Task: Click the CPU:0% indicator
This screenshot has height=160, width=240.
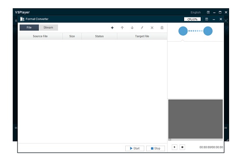Action: tap(192, 19)
